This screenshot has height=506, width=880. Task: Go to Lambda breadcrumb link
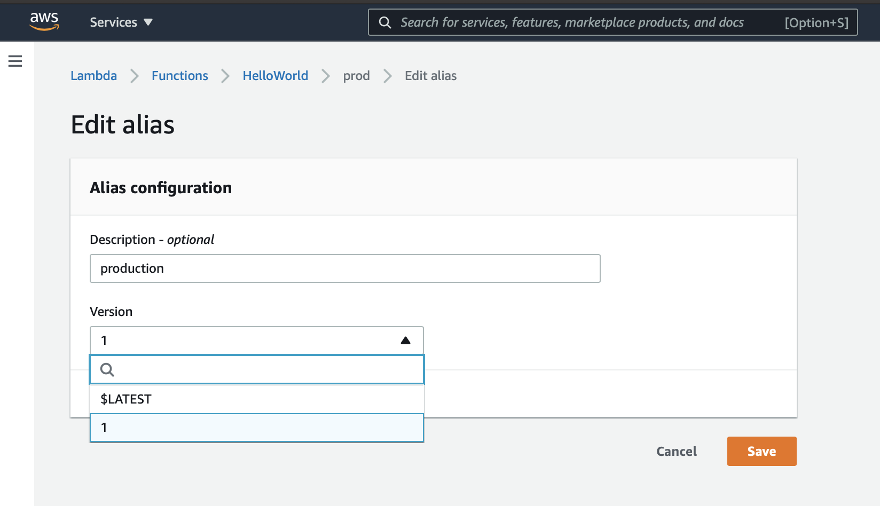[94, 76]
